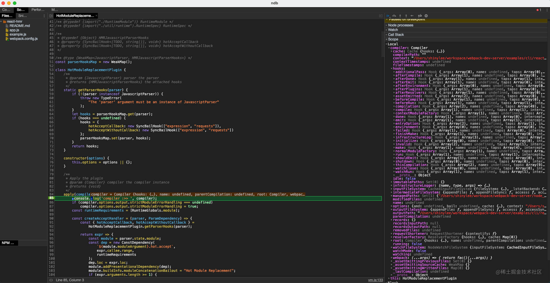Hide the navigator sidebar
The height and width of the screenshot is (283, 550).
point(51,16)
